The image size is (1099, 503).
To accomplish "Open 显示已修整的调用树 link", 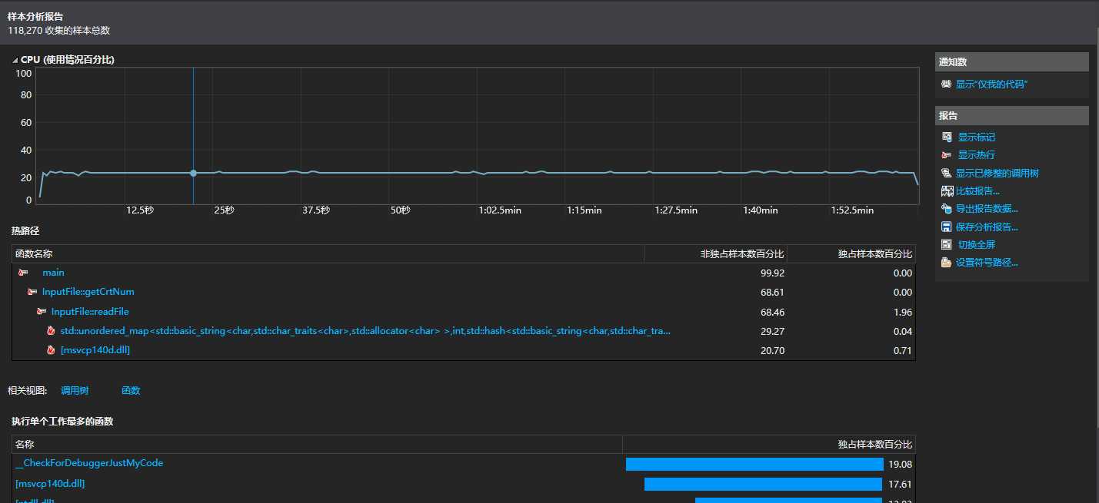I will pyautogui.click(x=997, y=174).
